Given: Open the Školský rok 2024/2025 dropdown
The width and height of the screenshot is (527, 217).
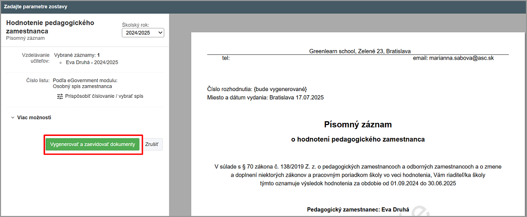Looking at the screenshot, I should coord(143,33).
